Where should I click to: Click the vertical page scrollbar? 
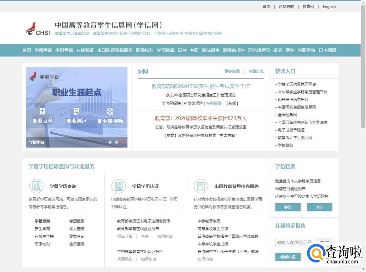click(x=363, y=68)
